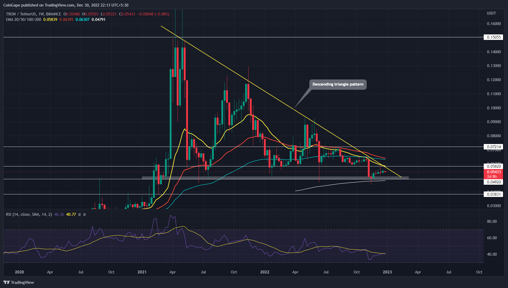
Task: Click the 0.03831 price level label
Action: [493, 194]
